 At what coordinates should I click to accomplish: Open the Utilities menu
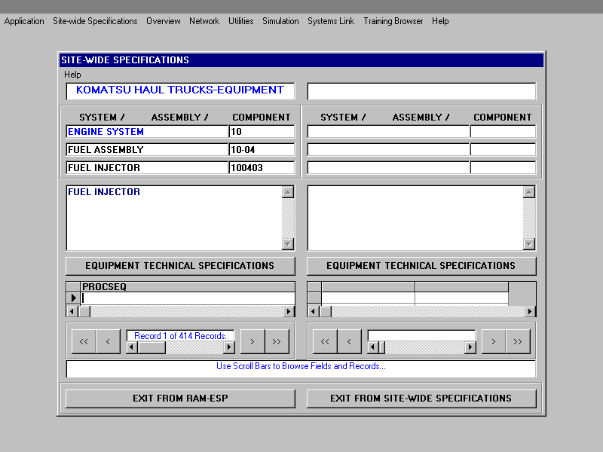(240, 21)
